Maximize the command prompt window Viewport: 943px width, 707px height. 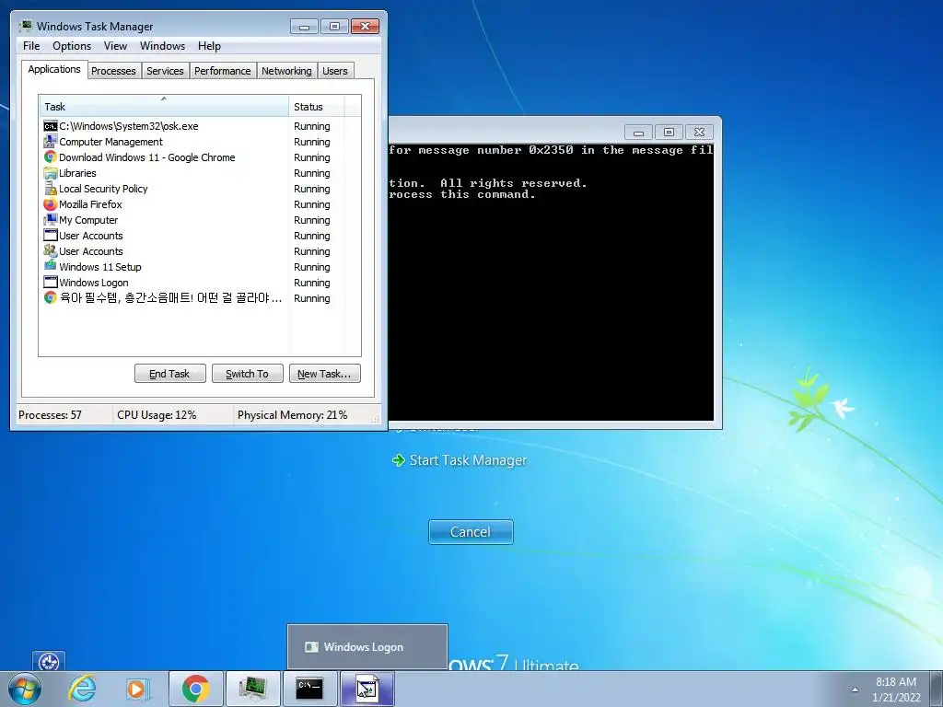[x=669, y=132]
